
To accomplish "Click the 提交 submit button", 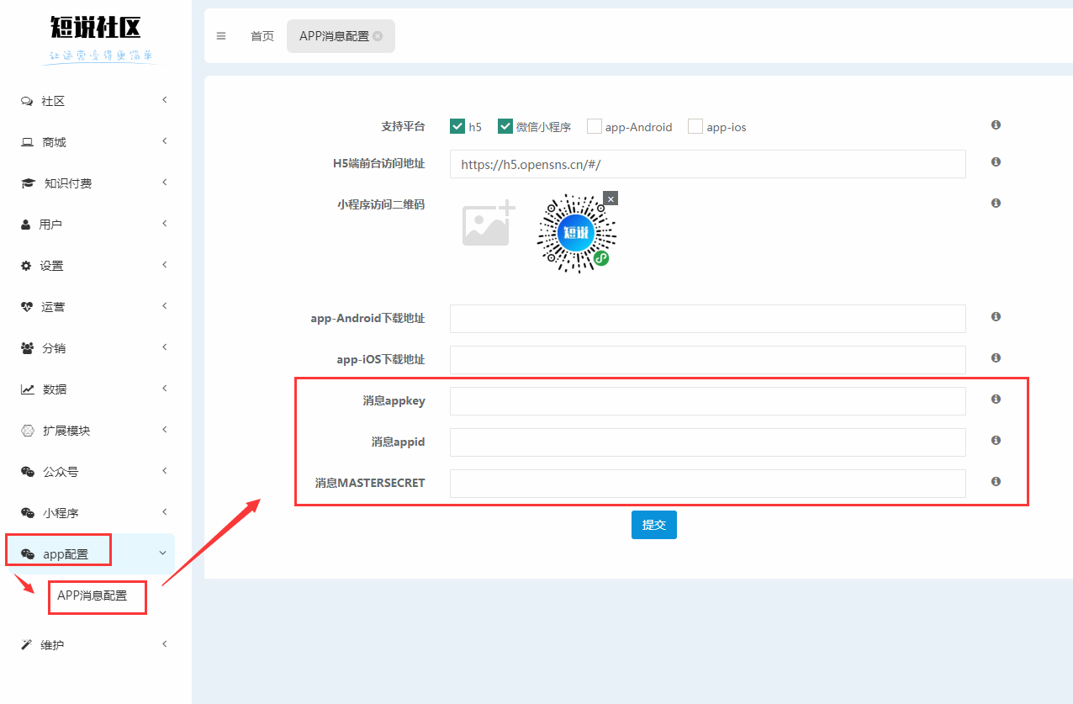I will (x=654, y=525).
